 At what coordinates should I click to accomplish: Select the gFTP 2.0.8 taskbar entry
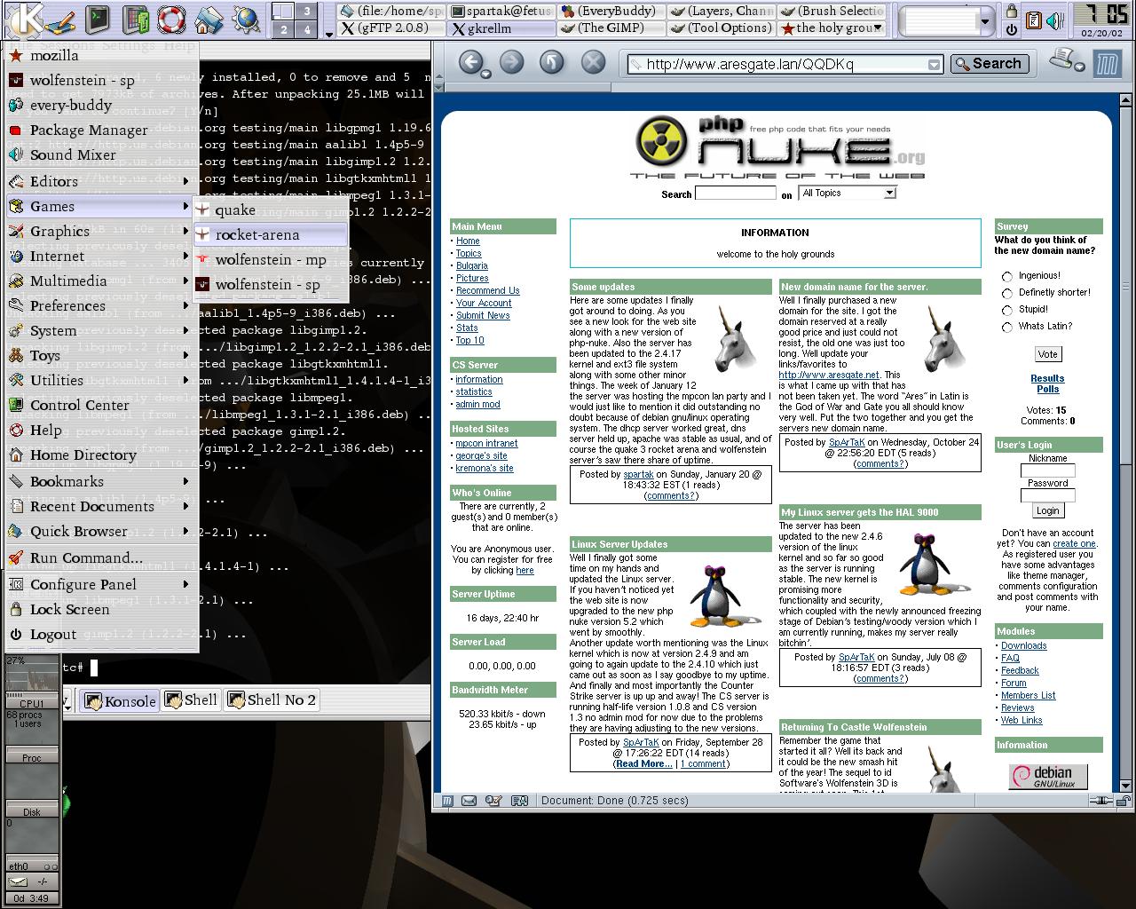pos(391,28)
